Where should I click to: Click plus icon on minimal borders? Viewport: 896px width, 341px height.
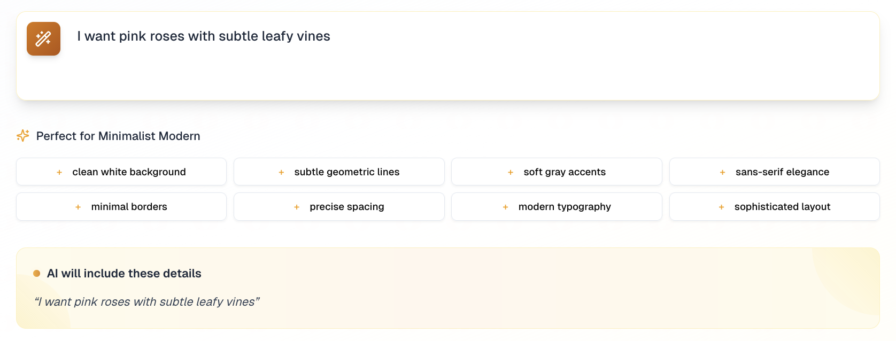[x=78, y=207]
